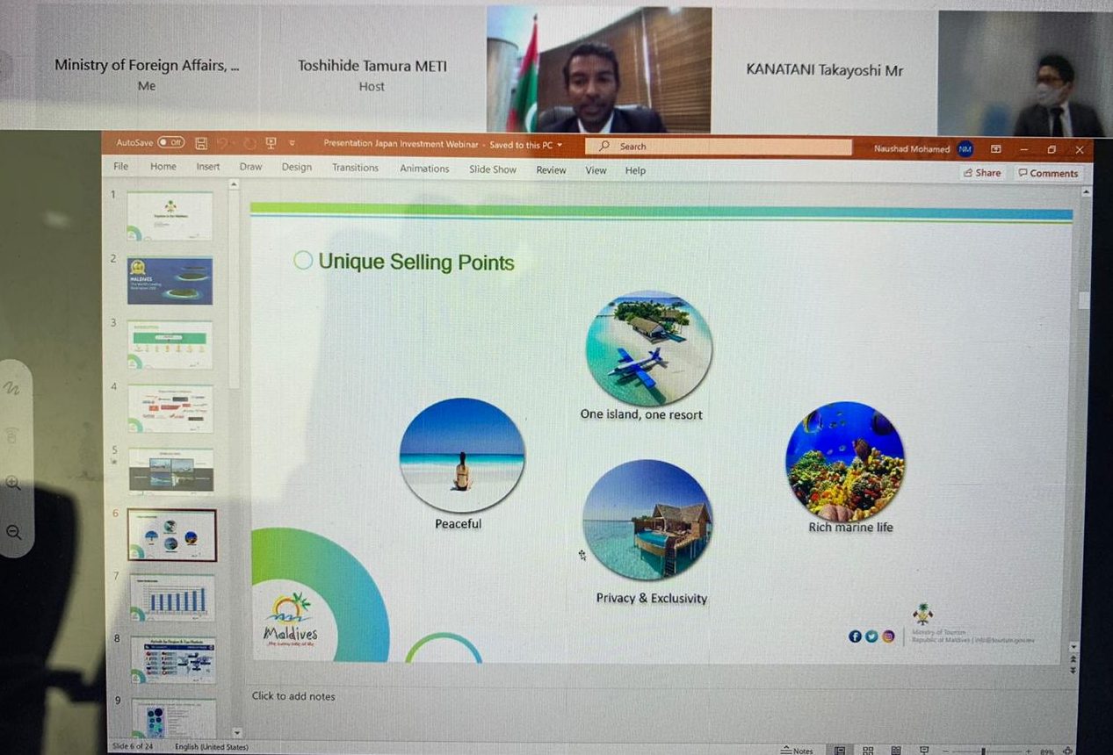The width and height of the screenshot is (1113, 755).
Task: Click the Share button
Action: click(x=981, y=173)
